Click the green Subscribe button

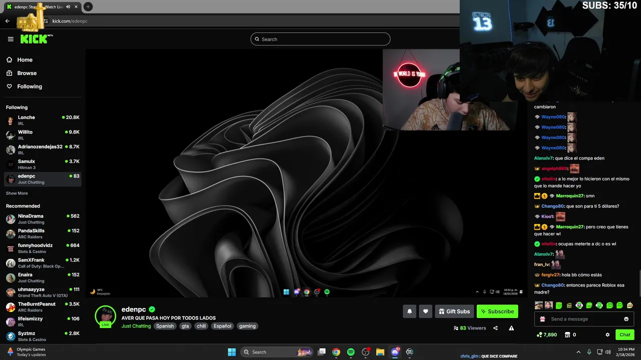click(497, 311)
